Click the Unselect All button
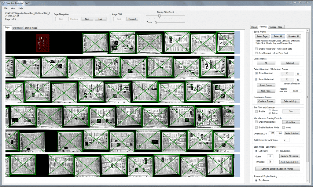Image resolution: width=313 pixels, height=187 pixels. click(294, 36)
